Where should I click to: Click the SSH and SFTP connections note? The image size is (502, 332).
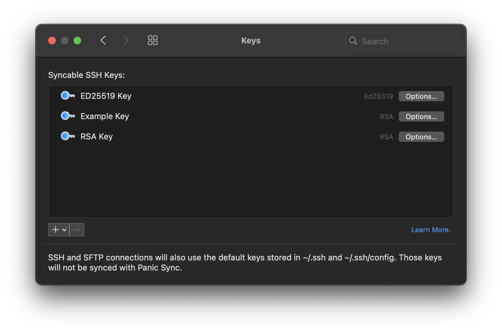245,262
